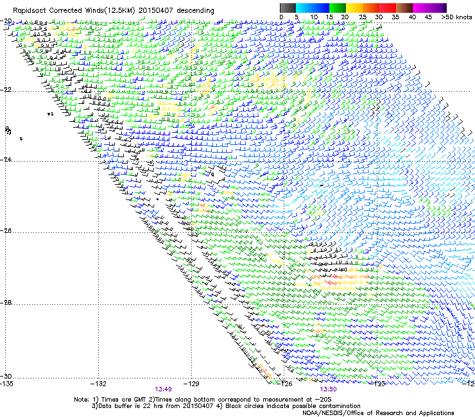Click the longitude label '-132'
Viewport: 475px width, 417px height.
pos(98,384)
